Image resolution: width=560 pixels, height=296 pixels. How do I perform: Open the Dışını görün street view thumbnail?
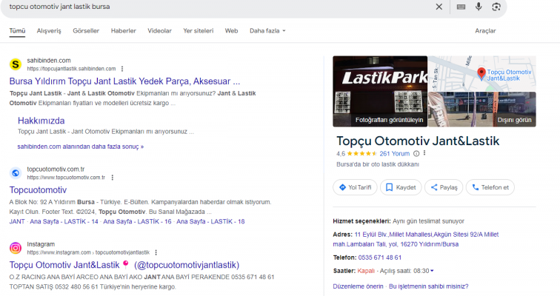point(482,109)
